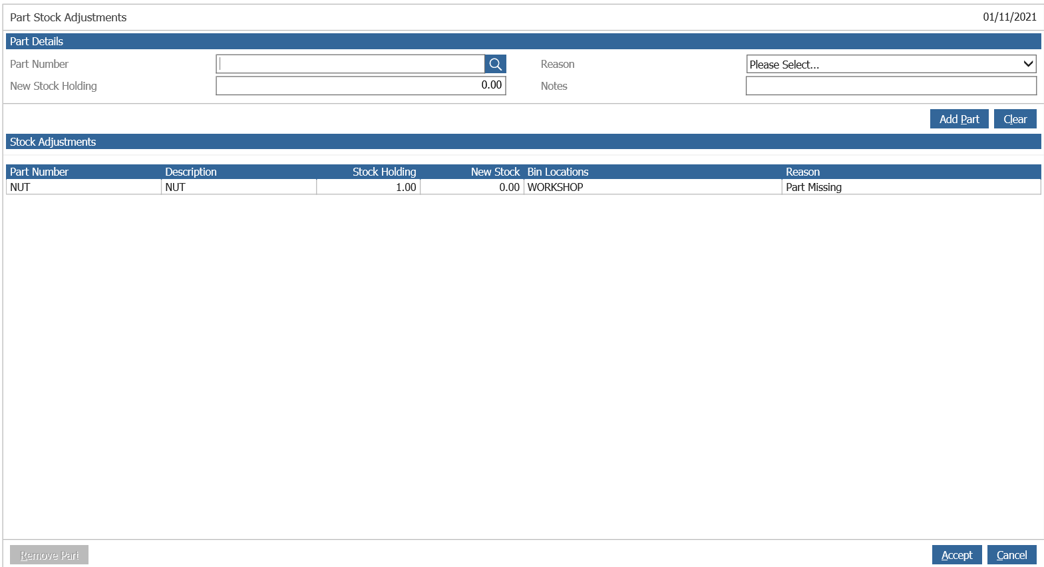
Task: Click the Reason dropdown arrow
Action: click(x=1028, y=64)
